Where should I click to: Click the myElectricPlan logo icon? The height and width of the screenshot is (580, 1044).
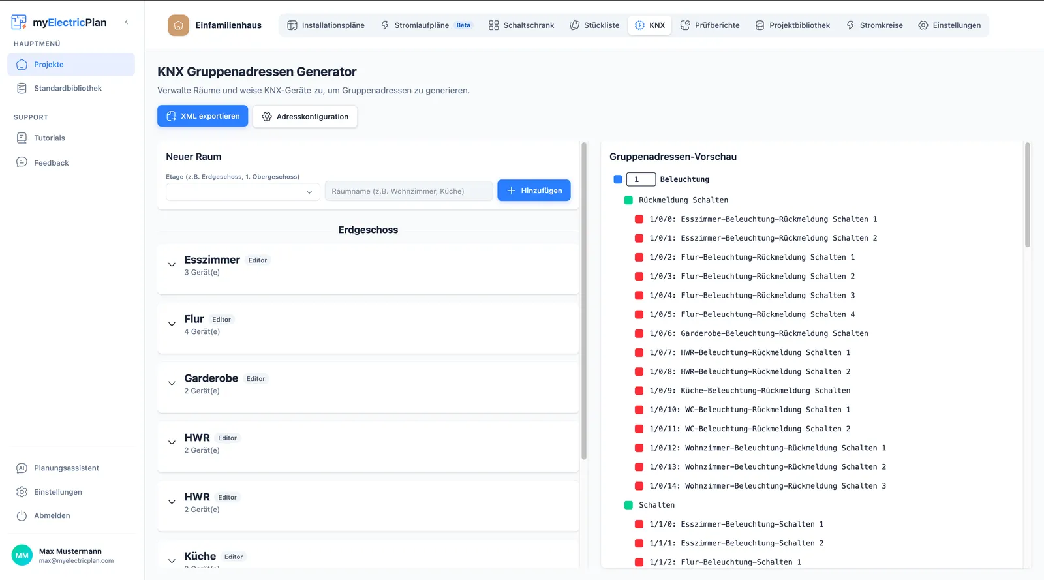coord(19,22)
